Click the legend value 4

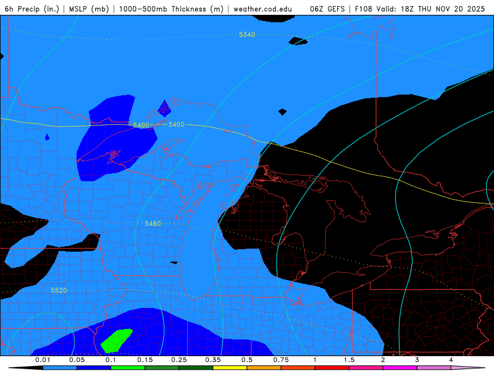click(x=451, y=360)
